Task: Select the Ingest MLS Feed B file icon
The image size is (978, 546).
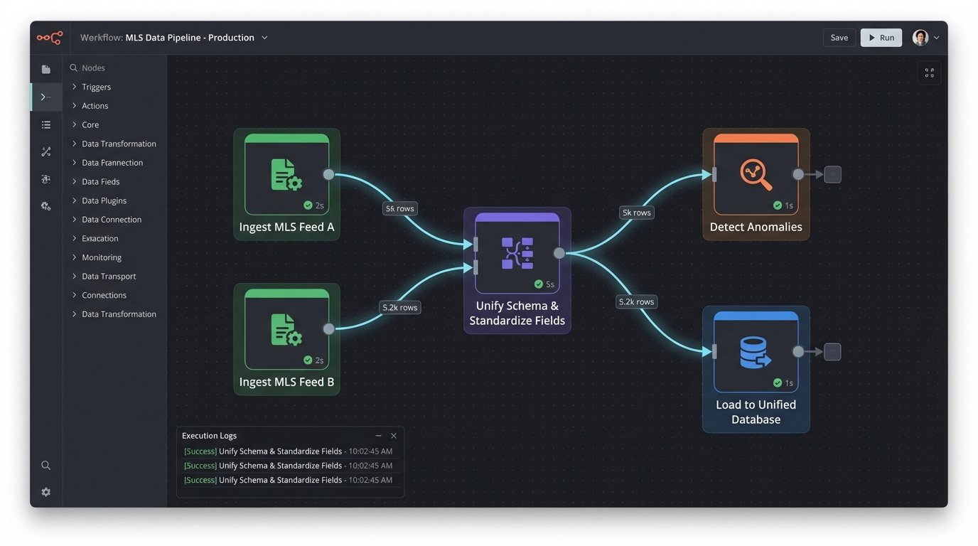Action: click(x=286, y=328)
